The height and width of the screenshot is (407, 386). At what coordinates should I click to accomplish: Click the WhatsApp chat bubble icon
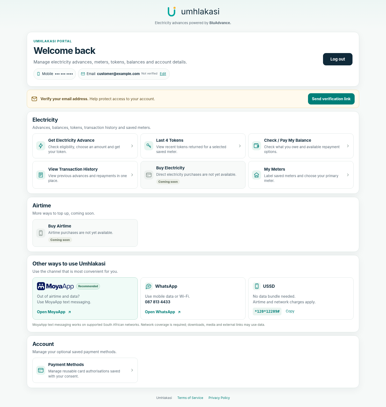149,286
